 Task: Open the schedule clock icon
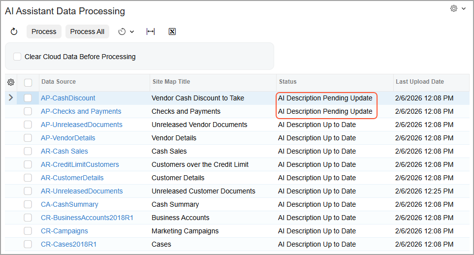122,32
